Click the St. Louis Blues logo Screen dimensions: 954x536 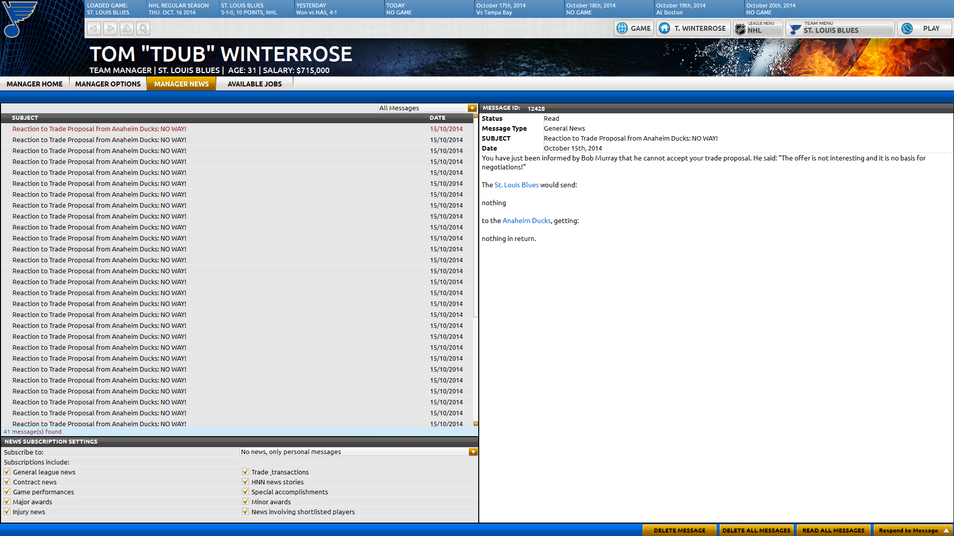(x=20, y=19)
